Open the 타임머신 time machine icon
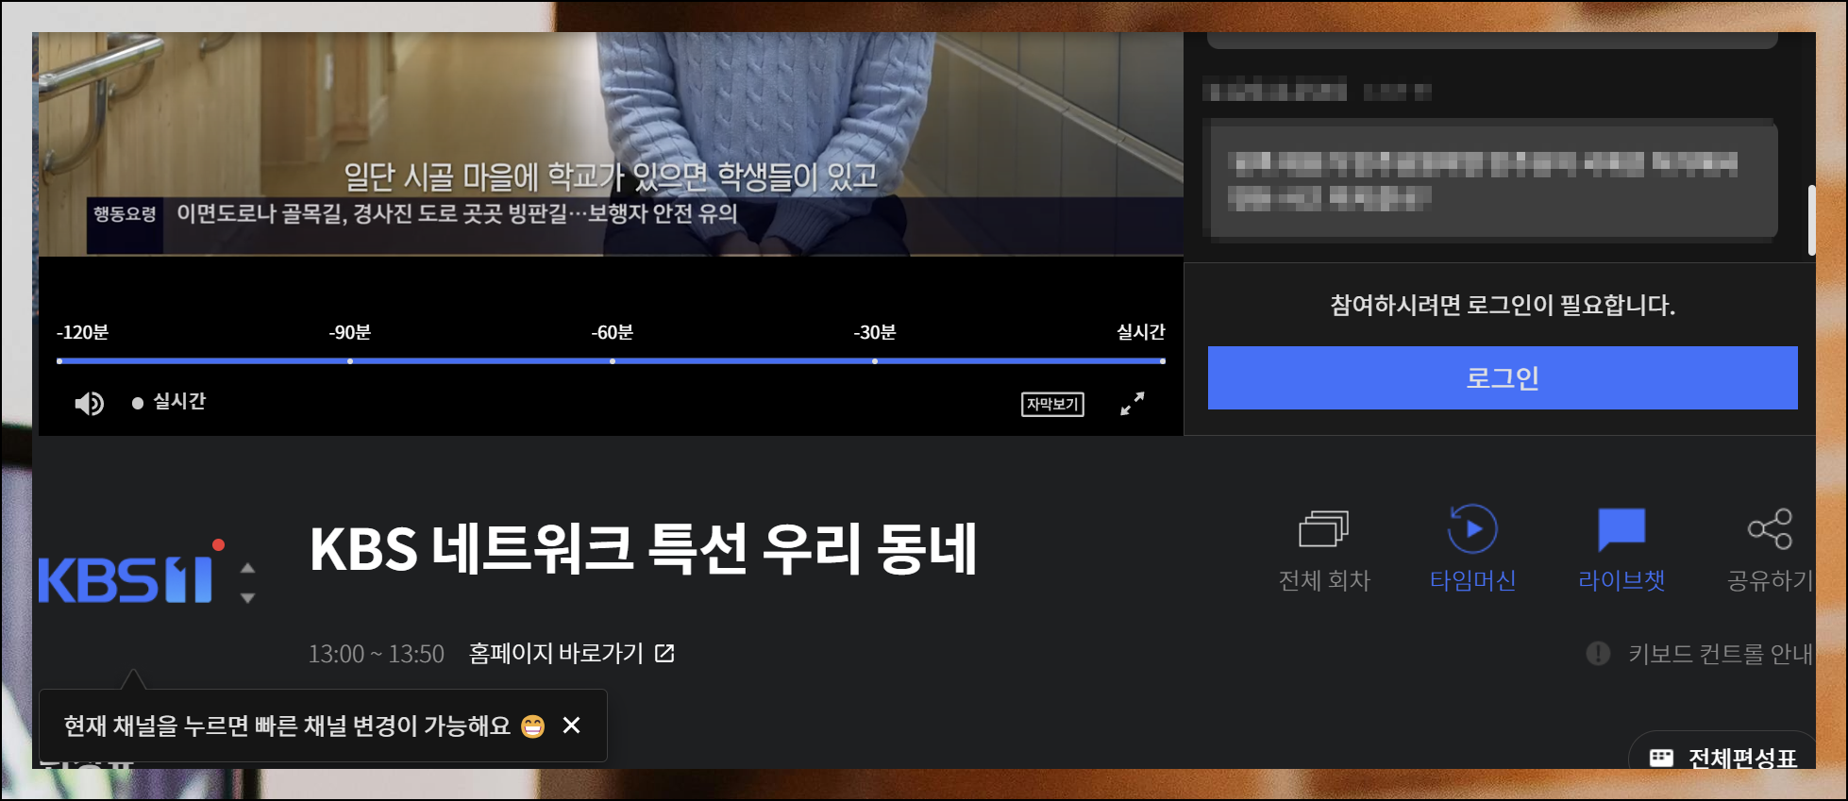Image resolution: width=1848 pixels, height=801 pixels. point(1472,528)
